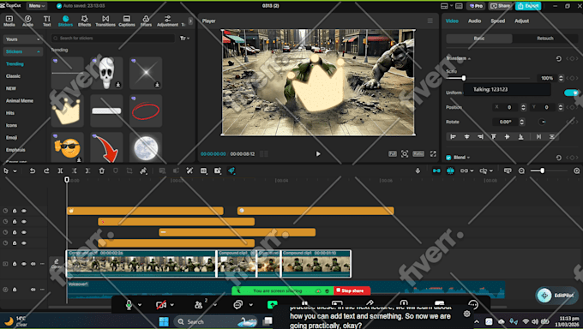Mute the Voiceover1 audio track
This screenshot has height=329, width=583.
pos(33,290)
